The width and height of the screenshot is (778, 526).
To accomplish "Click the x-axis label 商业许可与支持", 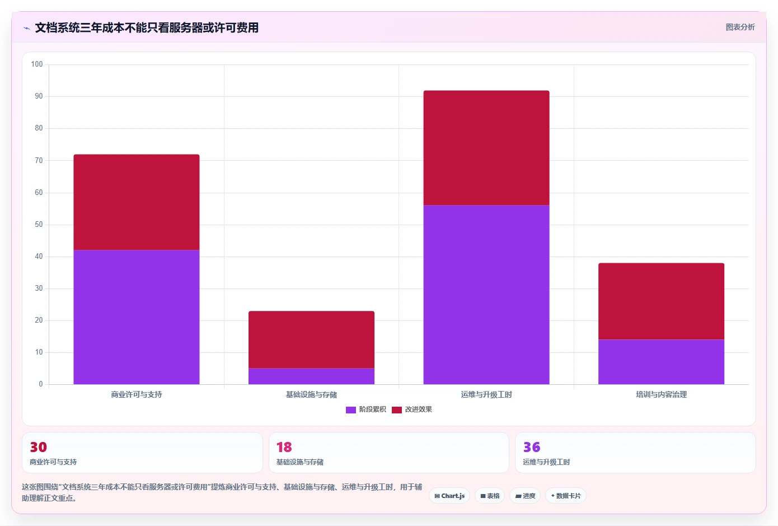I will click(x=137, y=395).
